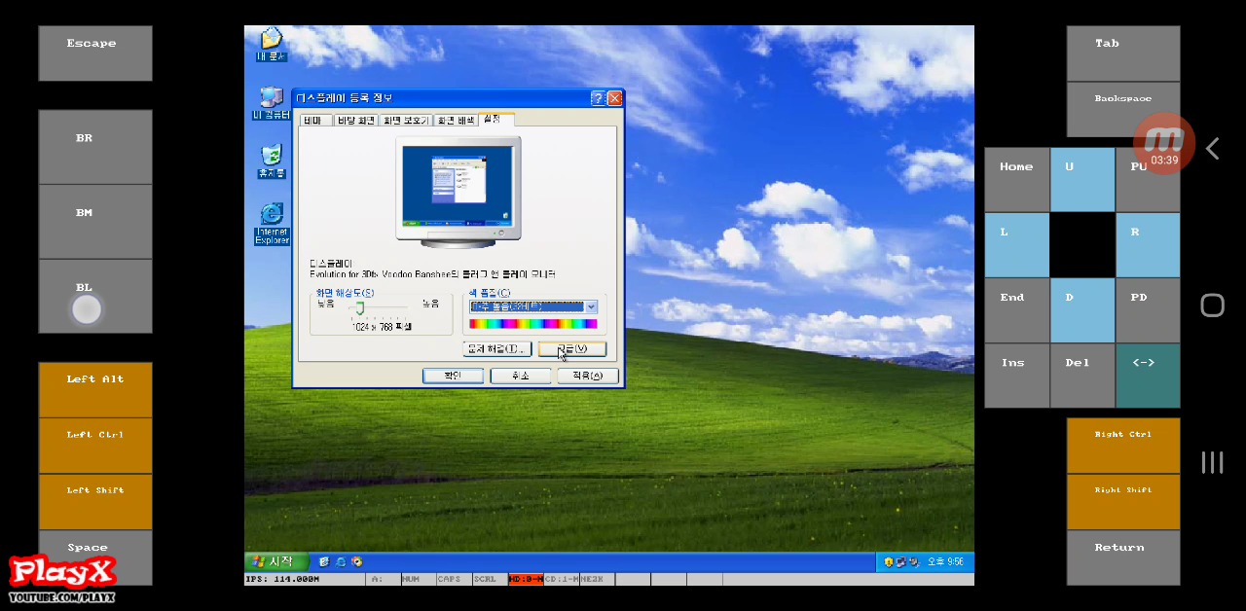This screenshot has height=611, width=1246.
Task: Tap the Android recent apps button
Action: coord(1212,462)
